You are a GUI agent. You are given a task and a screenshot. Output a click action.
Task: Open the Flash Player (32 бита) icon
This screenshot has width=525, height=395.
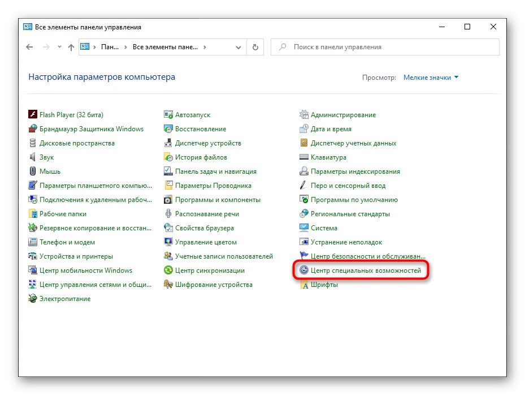click(32, 115)
